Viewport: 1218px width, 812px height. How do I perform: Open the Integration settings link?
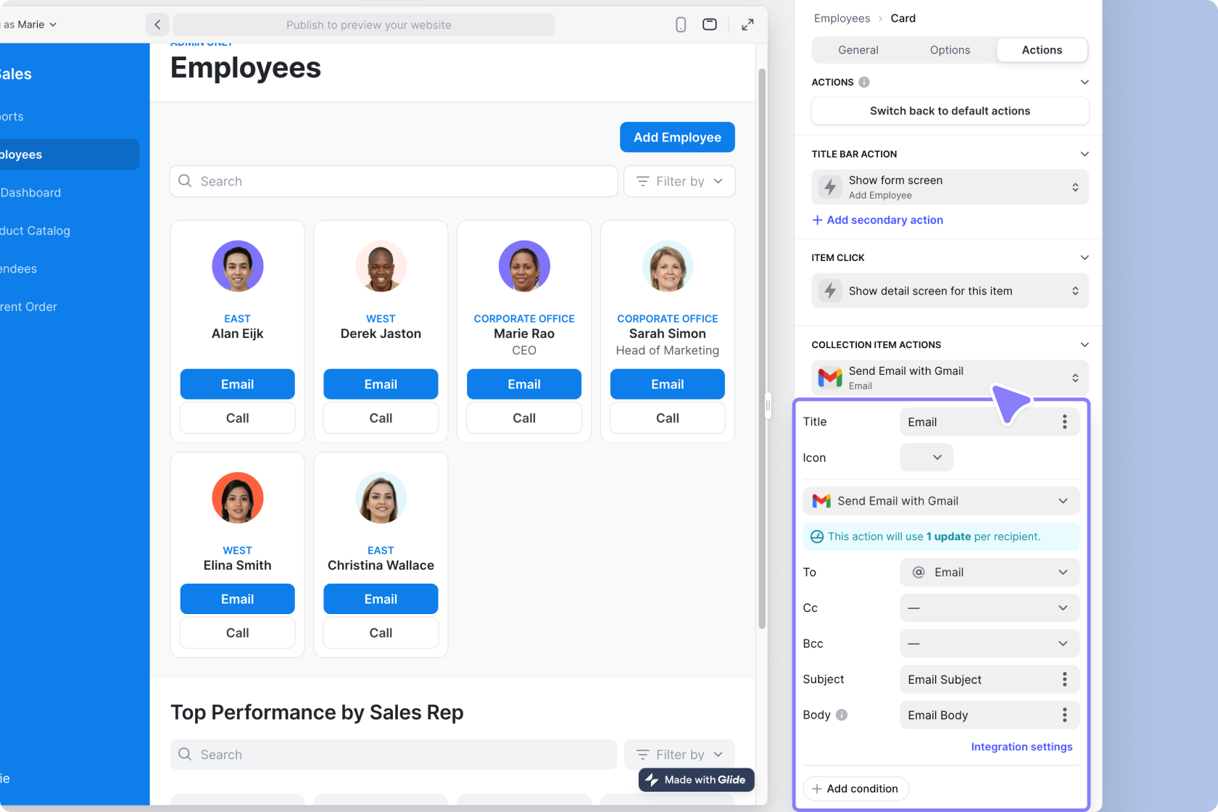point(1021,747)
